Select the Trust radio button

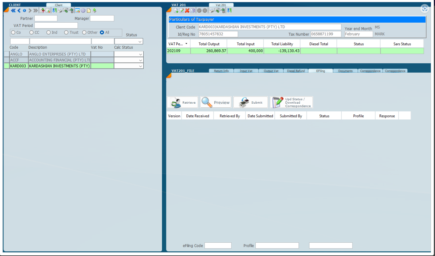coord(66,33)
